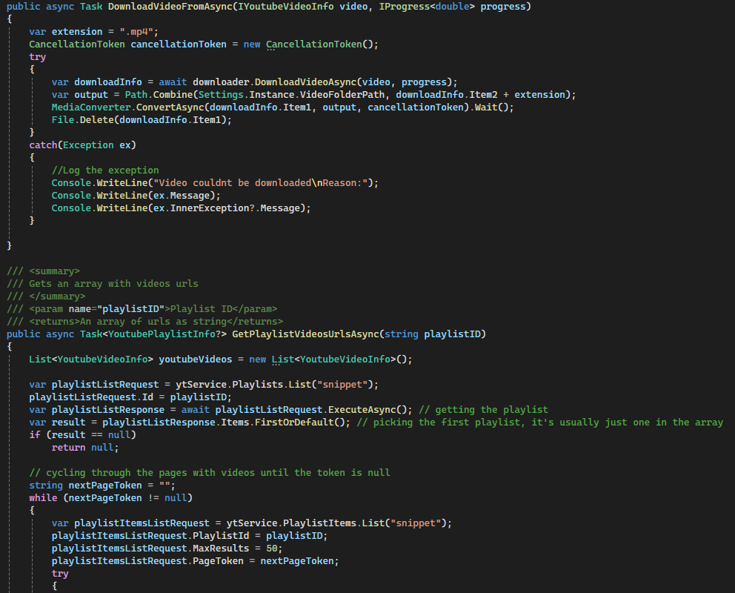Click the while keyword of the loop
The image size is (735, 593).
click(x=43, y=498)
